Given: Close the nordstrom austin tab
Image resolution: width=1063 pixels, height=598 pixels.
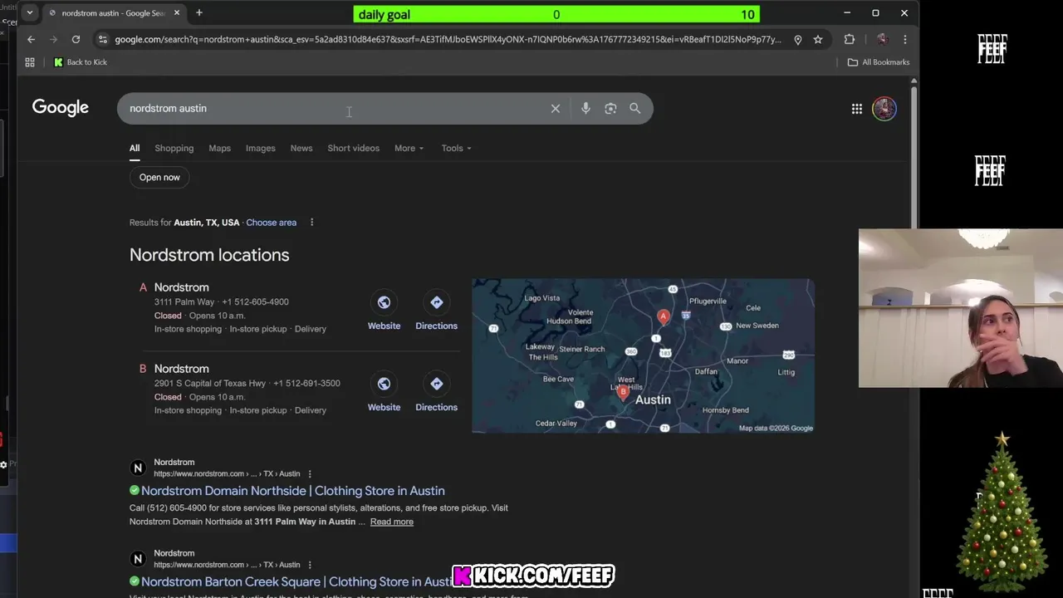Looking at the screenshot, I should click(177, 13).
